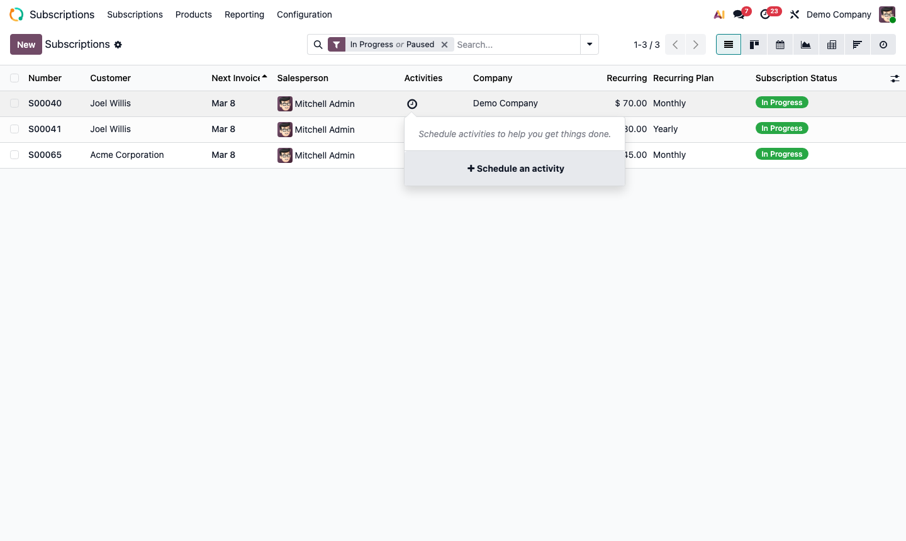Open the Conversations messaging panel
This screenshot has width=906, height=541.
point(737,14)
